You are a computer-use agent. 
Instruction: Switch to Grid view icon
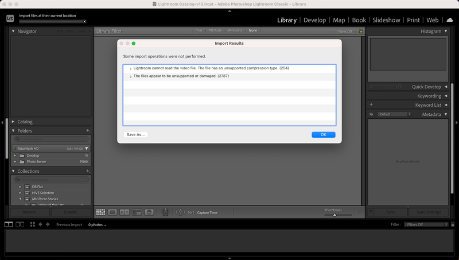point(100,212)
